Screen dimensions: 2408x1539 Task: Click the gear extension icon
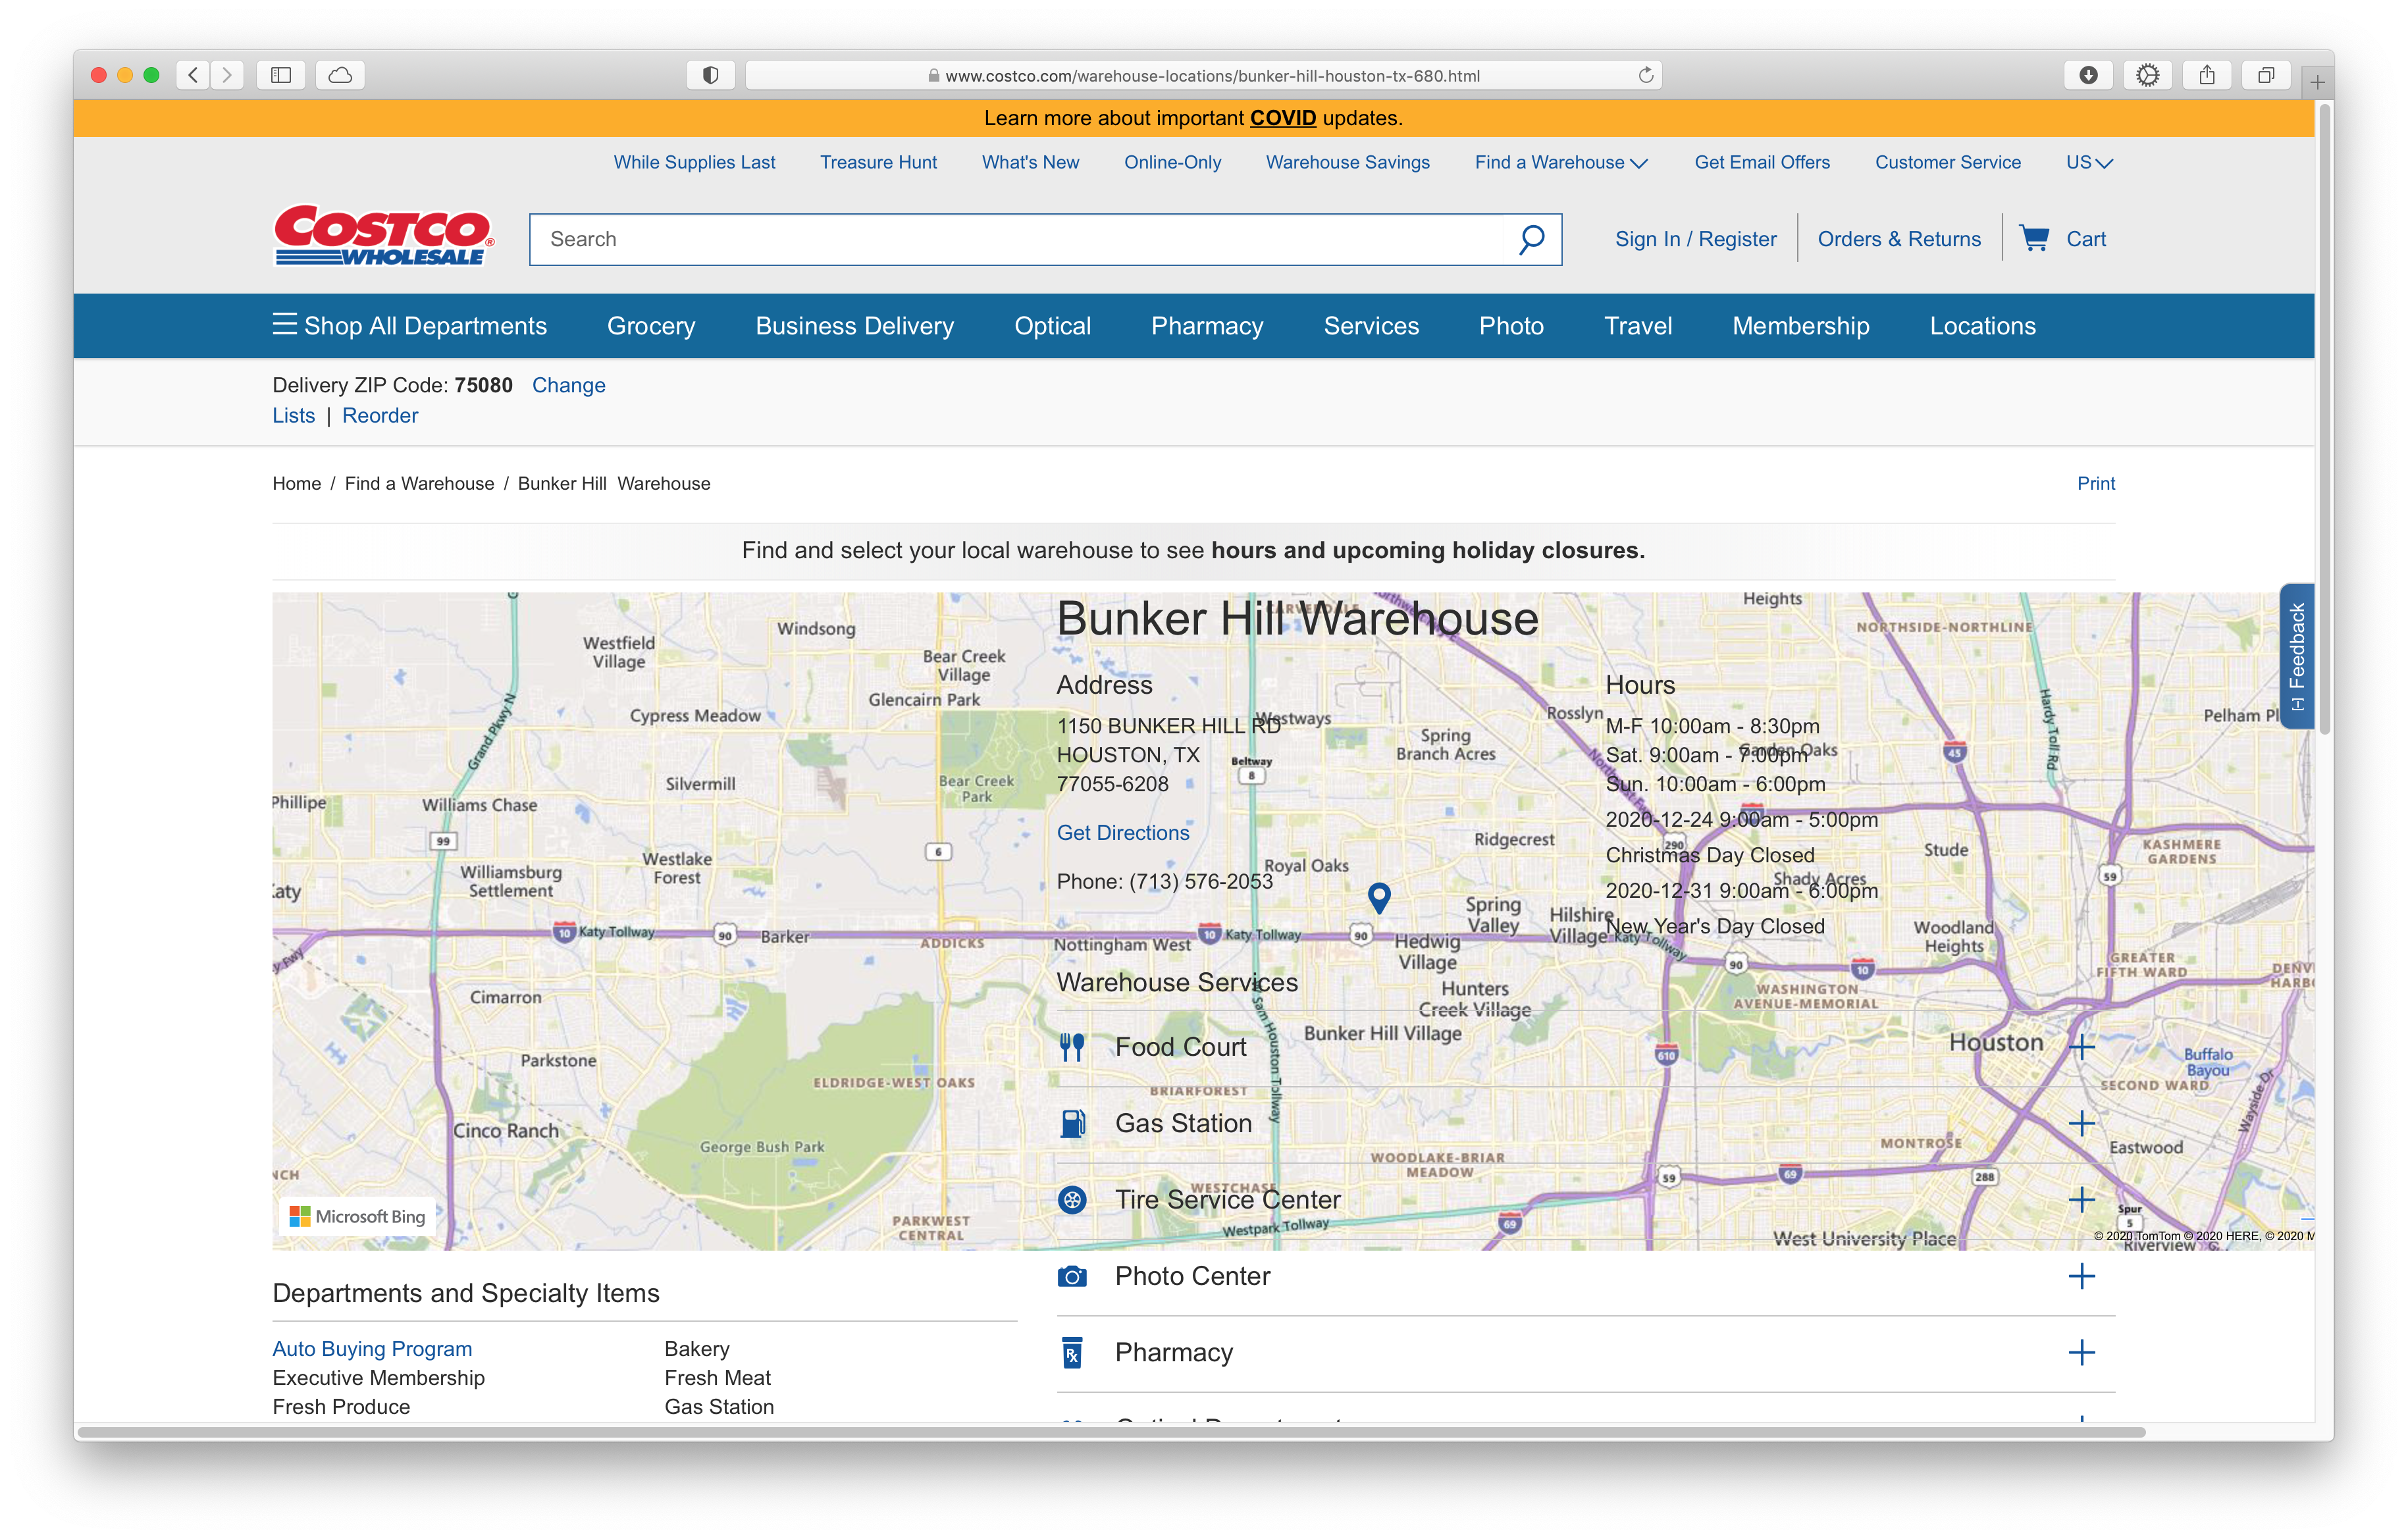pyautogui.click(x=2147, y=75)
